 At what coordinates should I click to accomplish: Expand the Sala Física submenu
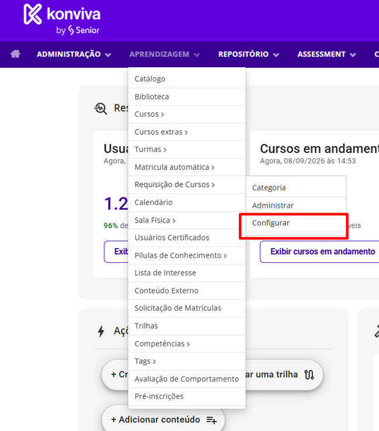(x=187, y=220)
